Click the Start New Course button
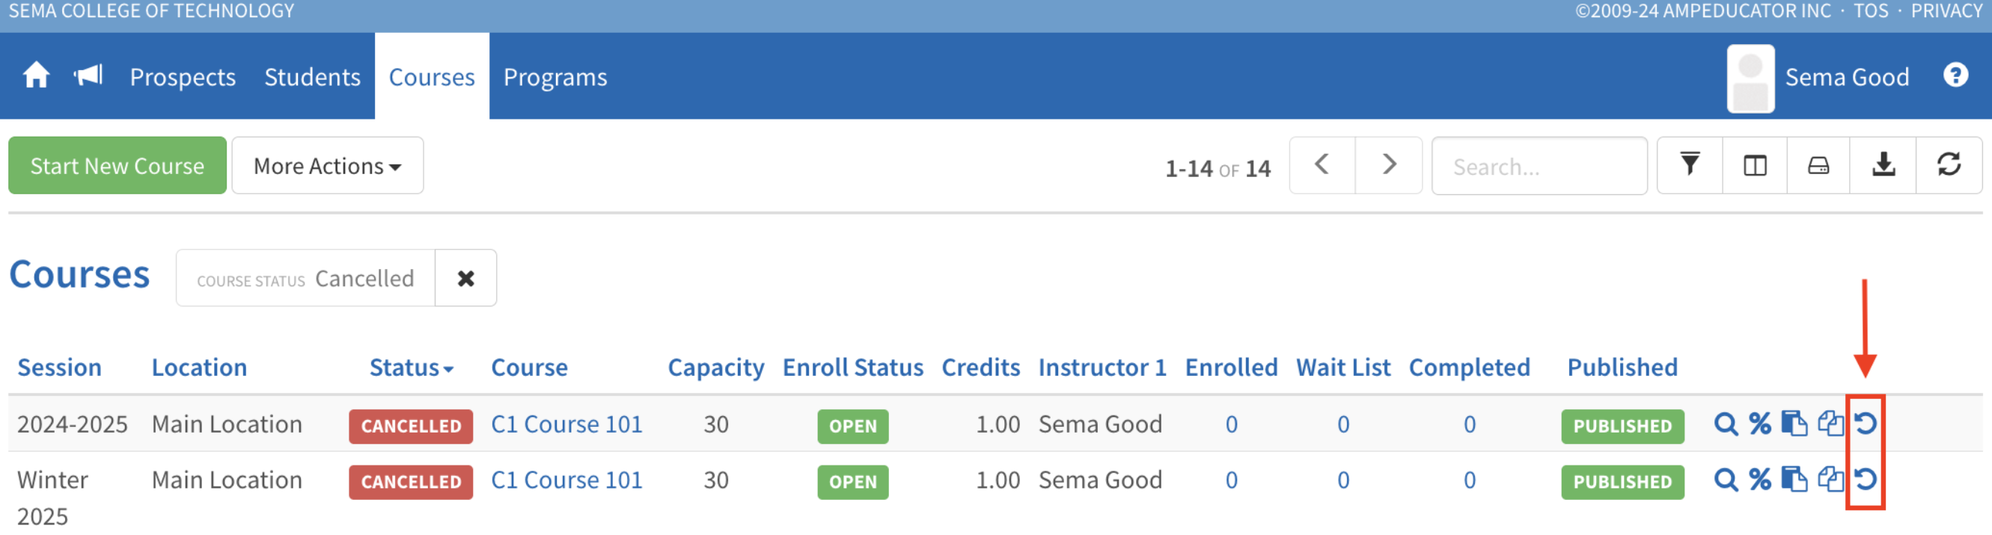Image resolution: width=1992 pixels, height=535 pixels. point(117,166)
